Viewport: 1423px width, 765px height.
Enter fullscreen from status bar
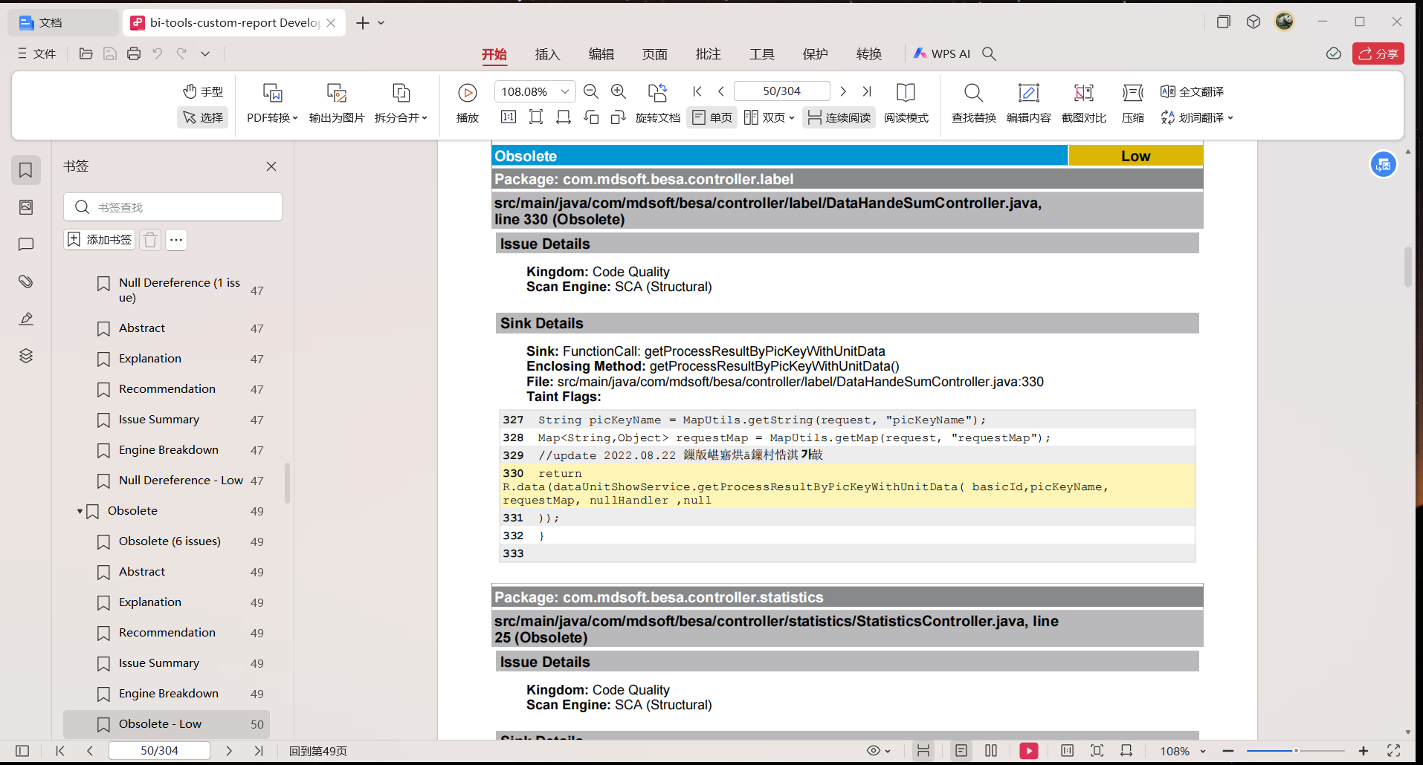pos(1394,751)
